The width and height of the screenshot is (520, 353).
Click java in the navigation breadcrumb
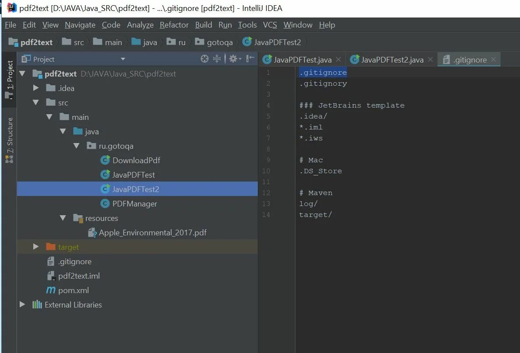tap(144, 42)
